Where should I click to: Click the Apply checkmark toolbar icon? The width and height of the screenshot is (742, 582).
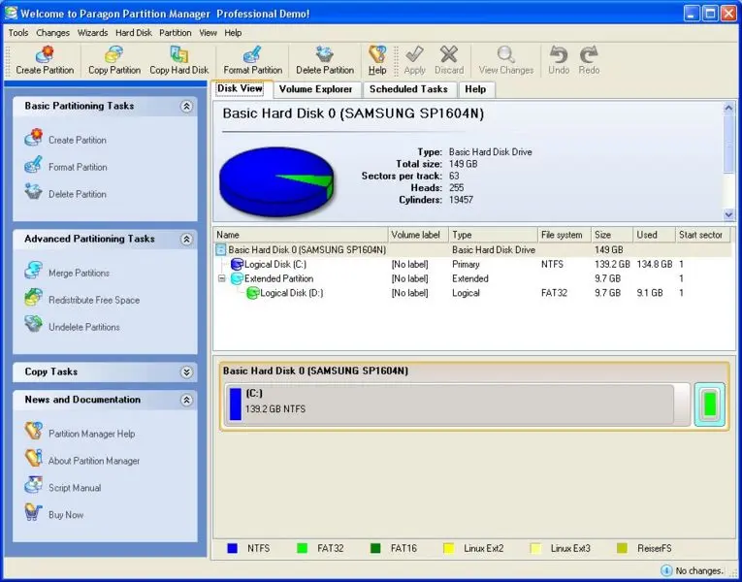coord(414,54)
